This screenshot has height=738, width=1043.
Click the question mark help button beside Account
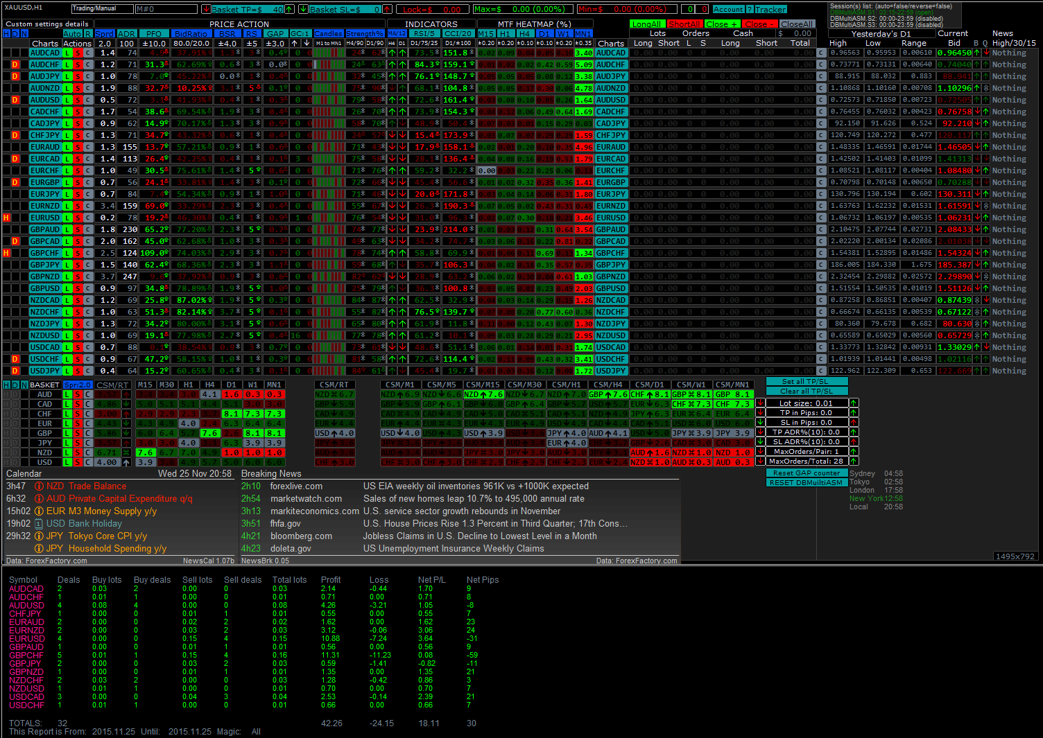[749, 9]
